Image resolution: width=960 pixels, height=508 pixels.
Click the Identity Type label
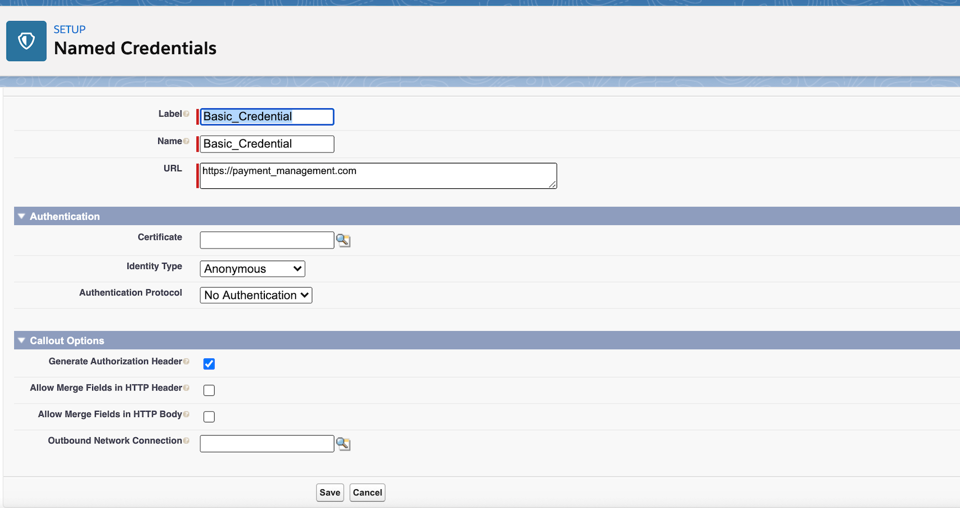pyautogui.click(x=154, y=266)
